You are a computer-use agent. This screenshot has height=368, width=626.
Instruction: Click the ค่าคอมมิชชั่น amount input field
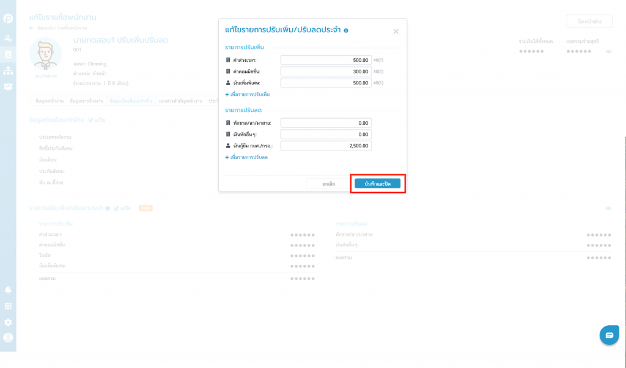[x=326, y=72]
